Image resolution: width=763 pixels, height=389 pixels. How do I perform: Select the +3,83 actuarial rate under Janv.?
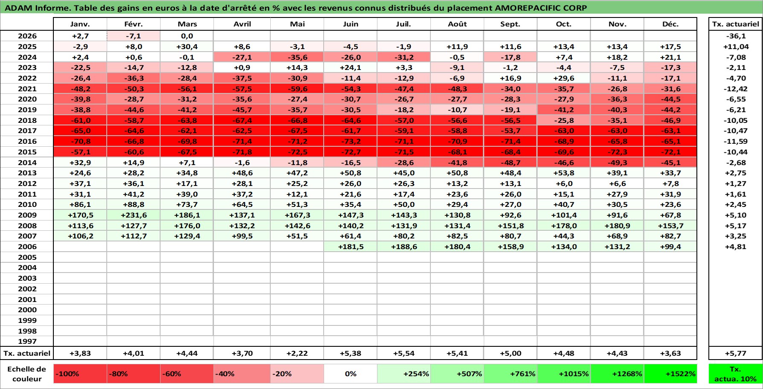[80, 353]
